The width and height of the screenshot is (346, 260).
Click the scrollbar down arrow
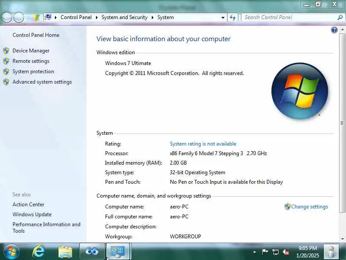(342, 239)
